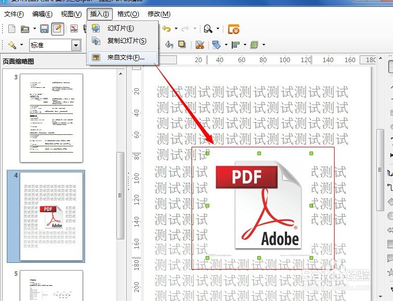The height and width of the screenshot is (301, 393).
Task: Select page 5 thumbnail
Action: 51,285
